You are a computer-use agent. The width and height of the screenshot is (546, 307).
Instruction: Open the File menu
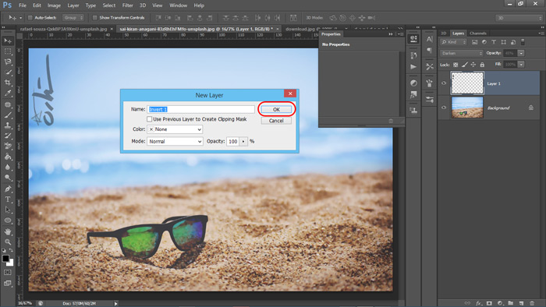(x=23, y=5)
